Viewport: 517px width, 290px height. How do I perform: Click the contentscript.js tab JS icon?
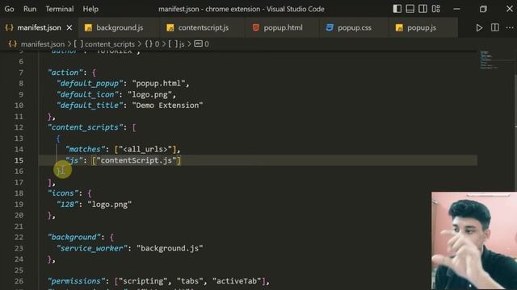point(170,28)
